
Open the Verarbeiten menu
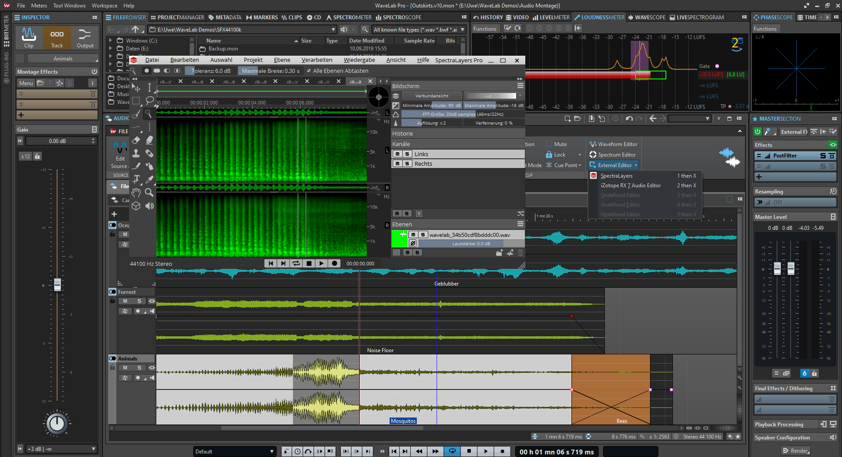coord(317,60)
